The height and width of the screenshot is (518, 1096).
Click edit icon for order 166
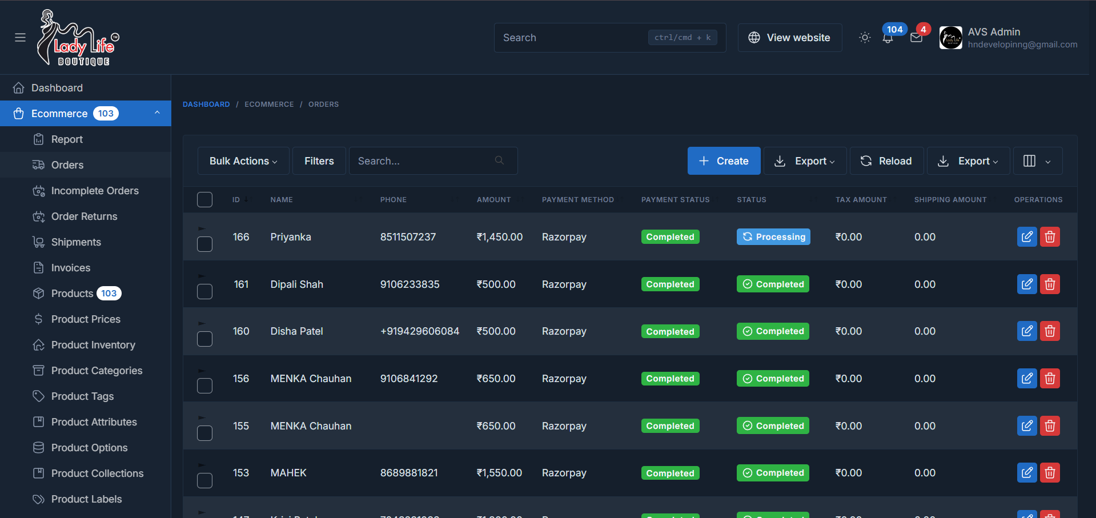click(x=1026, y=237)
